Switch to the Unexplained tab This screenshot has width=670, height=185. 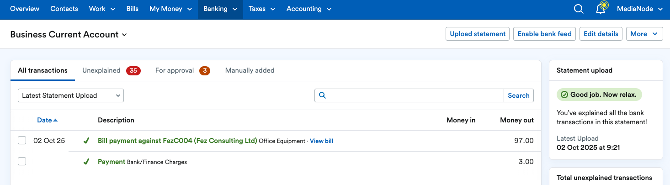click(x=111, y=70)
